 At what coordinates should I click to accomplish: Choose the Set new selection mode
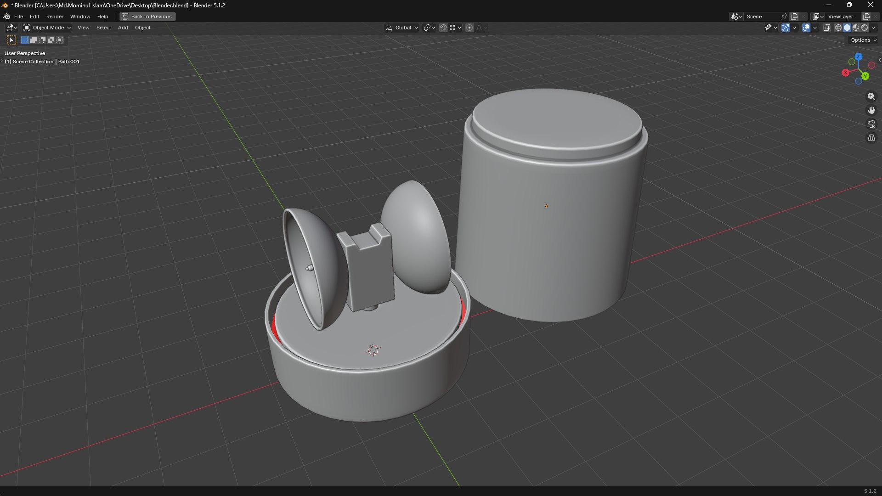tap(25, 40)
